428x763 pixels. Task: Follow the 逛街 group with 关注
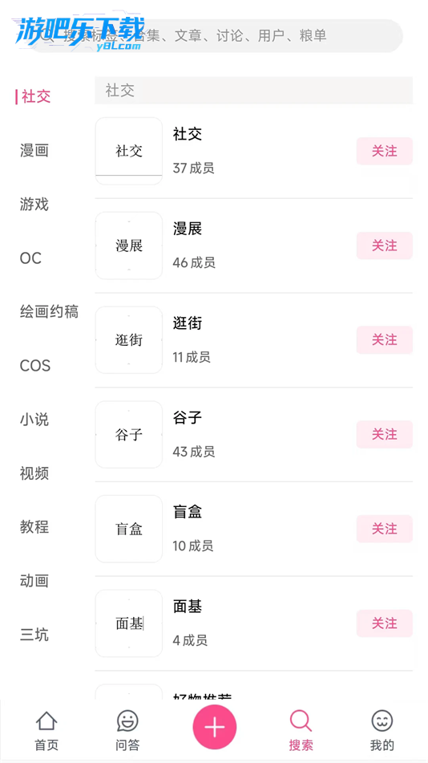point(384,339)
